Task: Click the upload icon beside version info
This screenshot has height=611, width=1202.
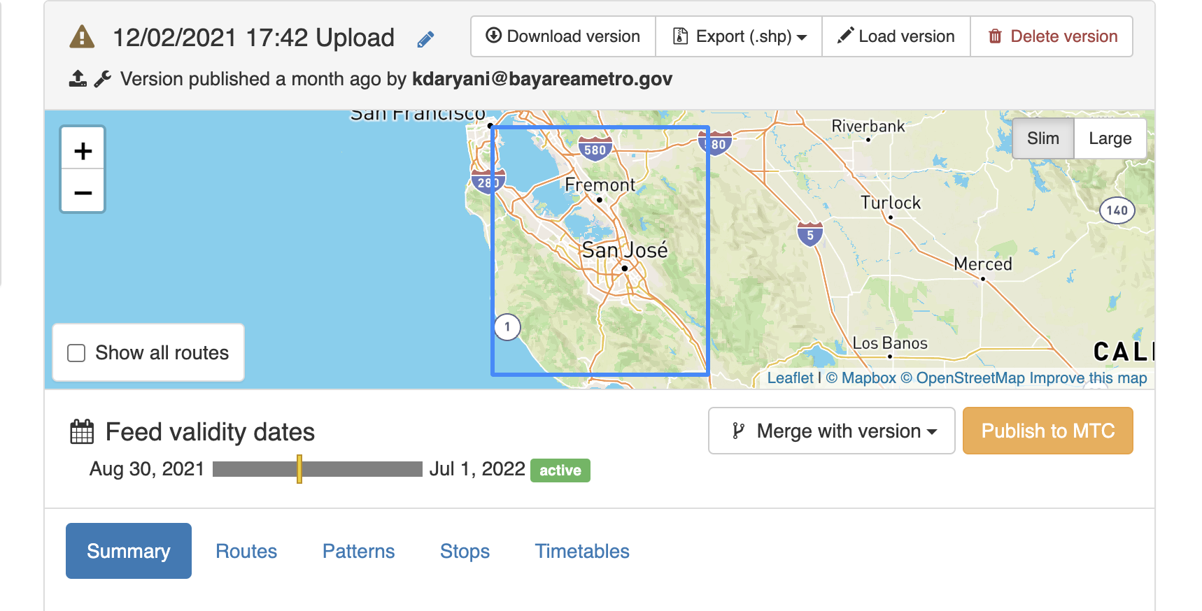Action: click(x=78, y=78)
